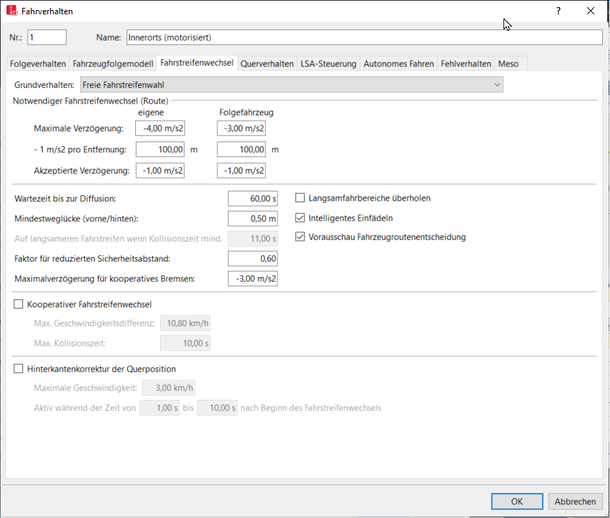Screen dimensions: 610x518
Task: Click the Mindestweglücke input field
Action: pyautogui.click(x=252, y=219)
